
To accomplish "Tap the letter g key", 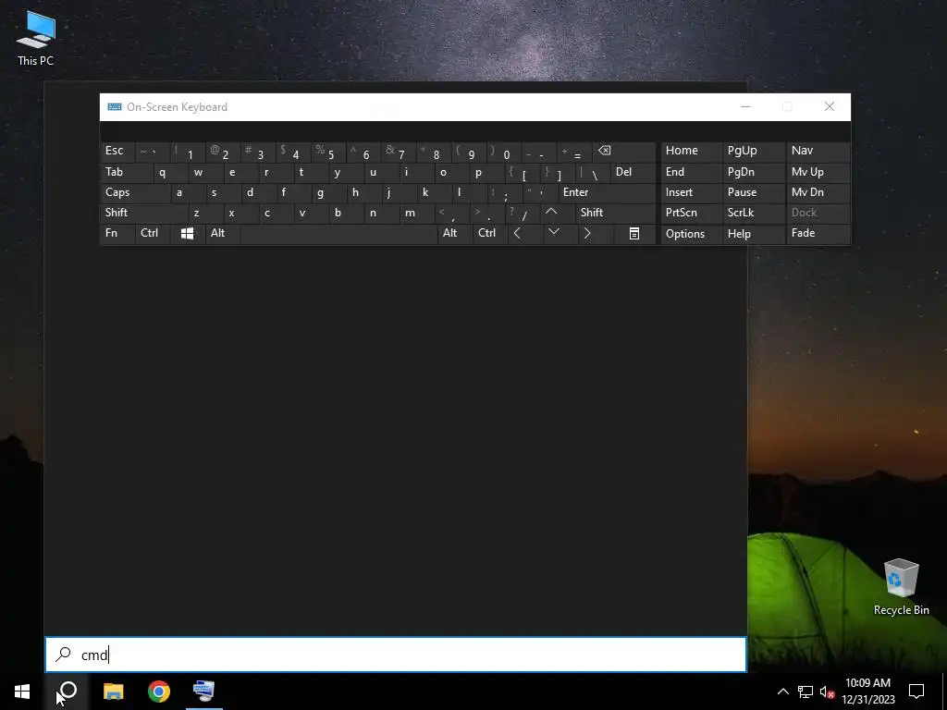I will (x=328, y=192).
